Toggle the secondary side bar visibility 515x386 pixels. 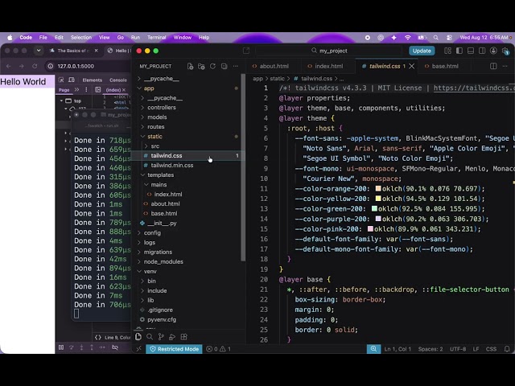click(x=482, y=51)
